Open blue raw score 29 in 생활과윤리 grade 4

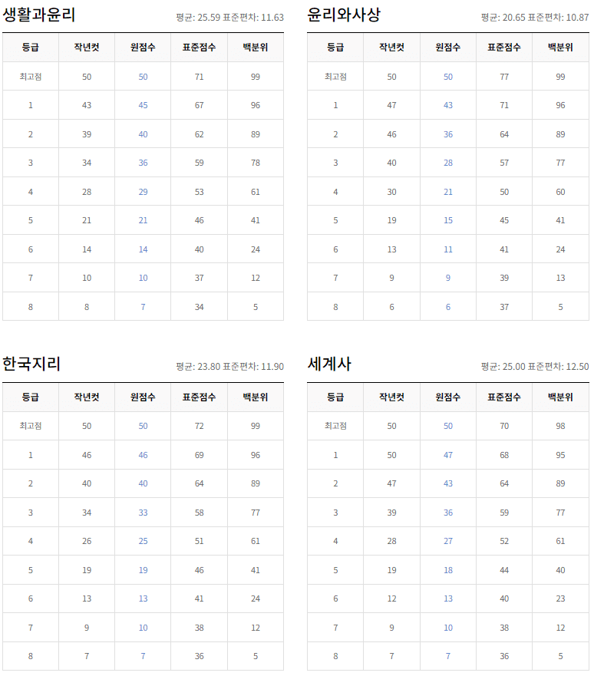143,192
